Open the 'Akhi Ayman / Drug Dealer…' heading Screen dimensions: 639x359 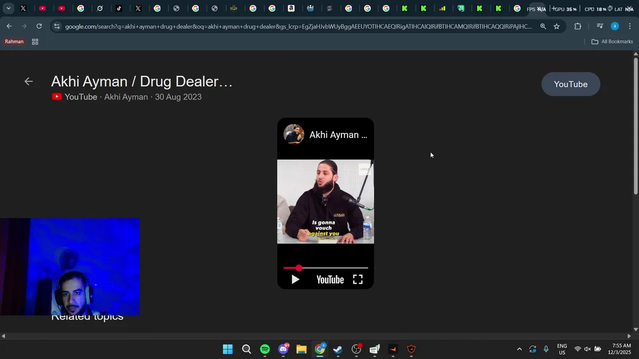tap(142, 81)
